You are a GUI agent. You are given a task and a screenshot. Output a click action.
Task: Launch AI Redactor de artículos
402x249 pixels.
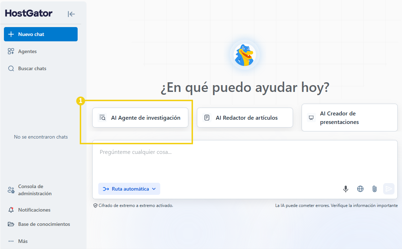click(x=245, y=118)
